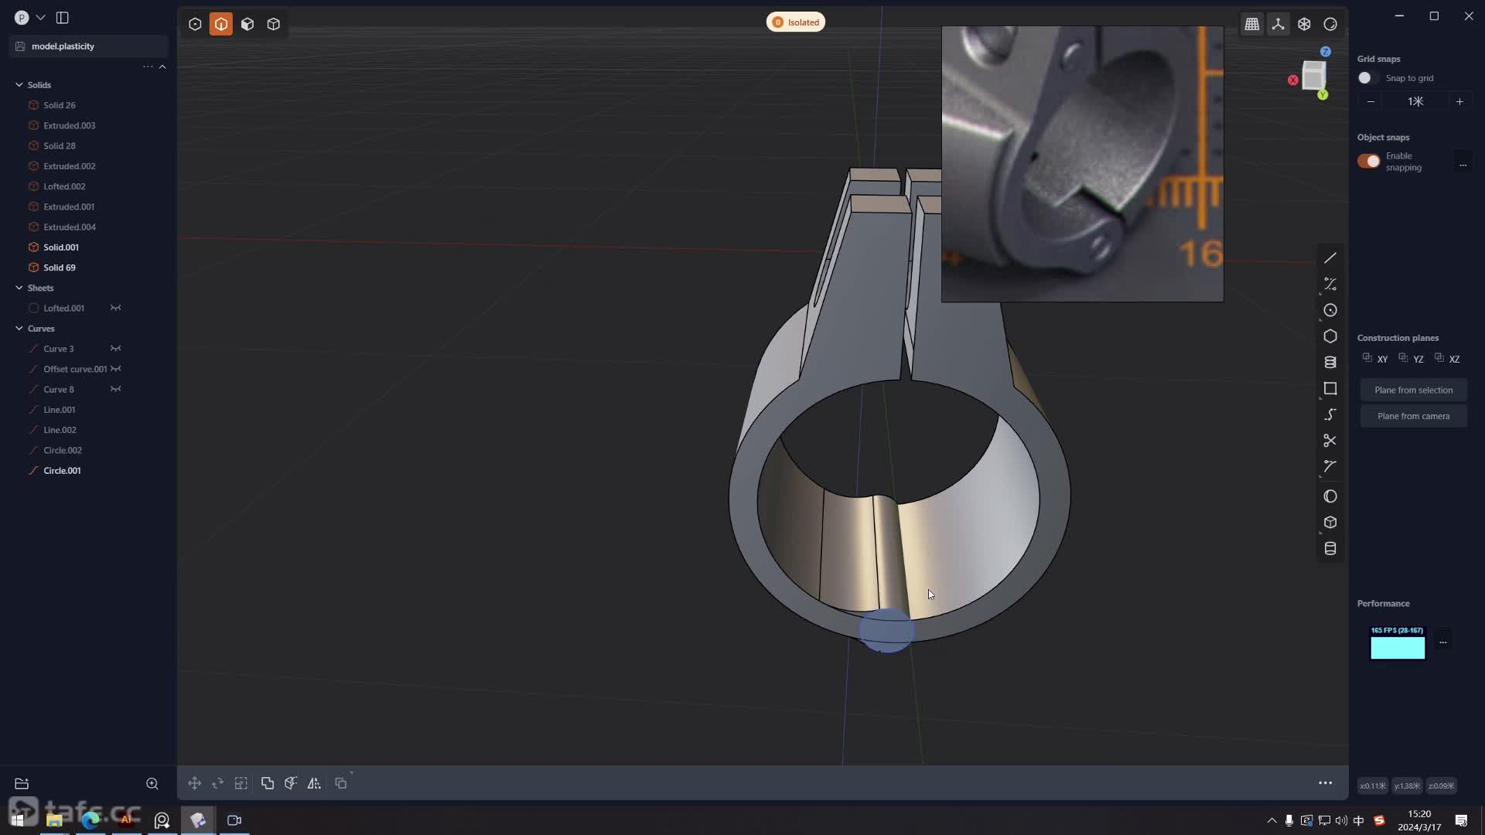Select XZ construction plane
1485x835 pixels.
coord(1447,359)
